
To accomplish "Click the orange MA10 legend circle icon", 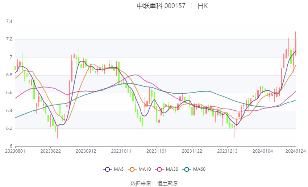I will 132,169.
